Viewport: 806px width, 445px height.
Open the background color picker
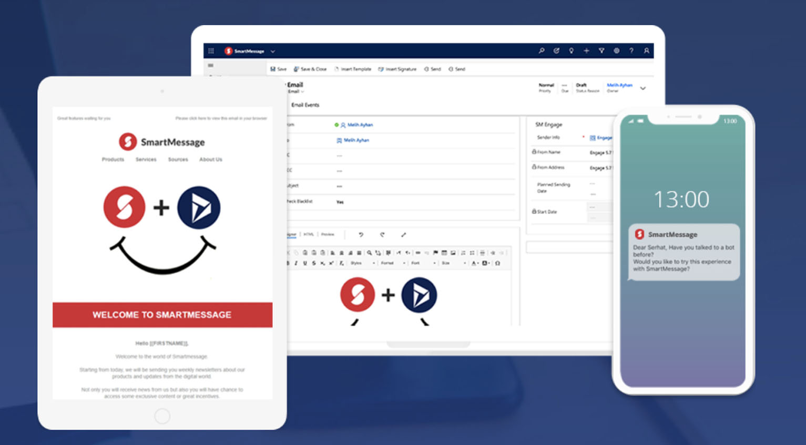486,263
